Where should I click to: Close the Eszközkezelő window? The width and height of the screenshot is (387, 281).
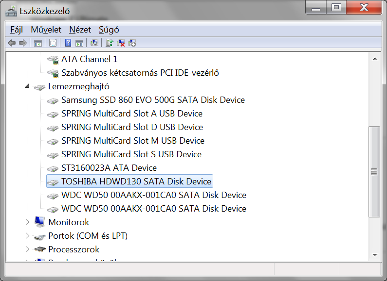tap(364, 7)
